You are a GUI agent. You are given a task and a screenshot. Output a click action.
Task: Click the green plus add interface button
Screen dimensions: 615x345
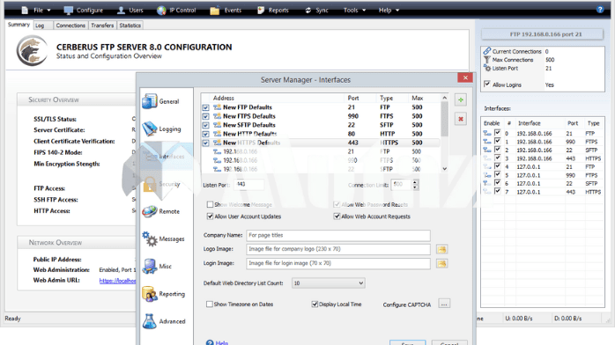point(461,99)
